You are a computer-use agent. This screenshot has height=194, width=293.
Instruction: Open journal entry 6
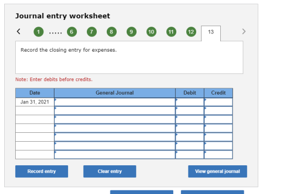coord(72,32)
